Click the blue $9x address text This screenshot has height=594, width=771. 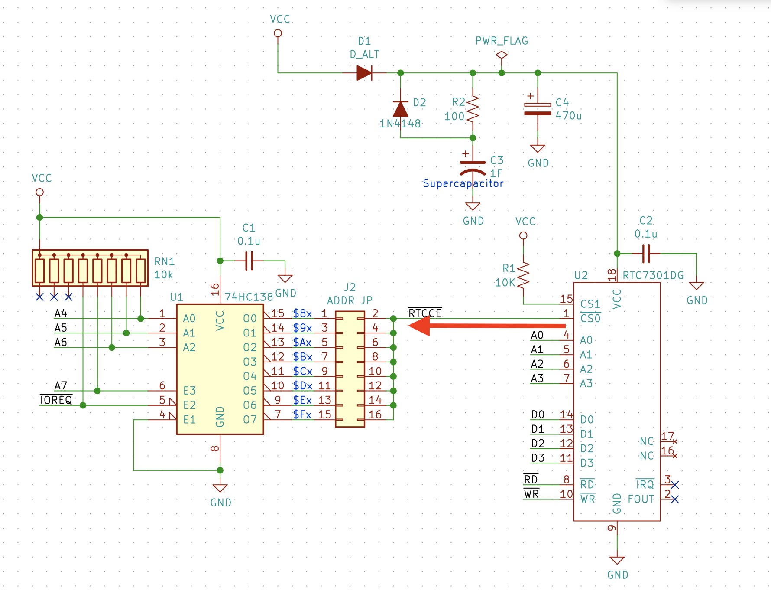[x=302, y=328]
